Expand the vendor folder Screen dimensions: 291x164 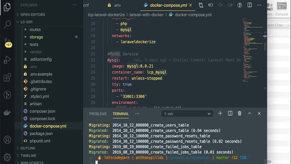point(35,52)
